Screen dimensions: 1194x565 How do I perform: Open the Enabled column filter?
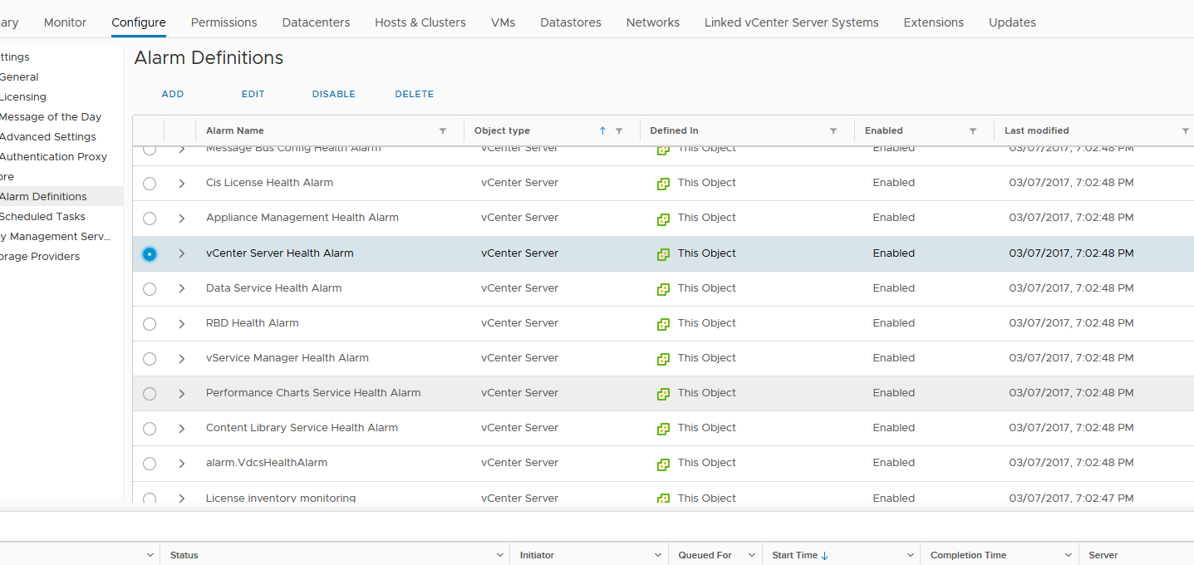click(973, 130)
